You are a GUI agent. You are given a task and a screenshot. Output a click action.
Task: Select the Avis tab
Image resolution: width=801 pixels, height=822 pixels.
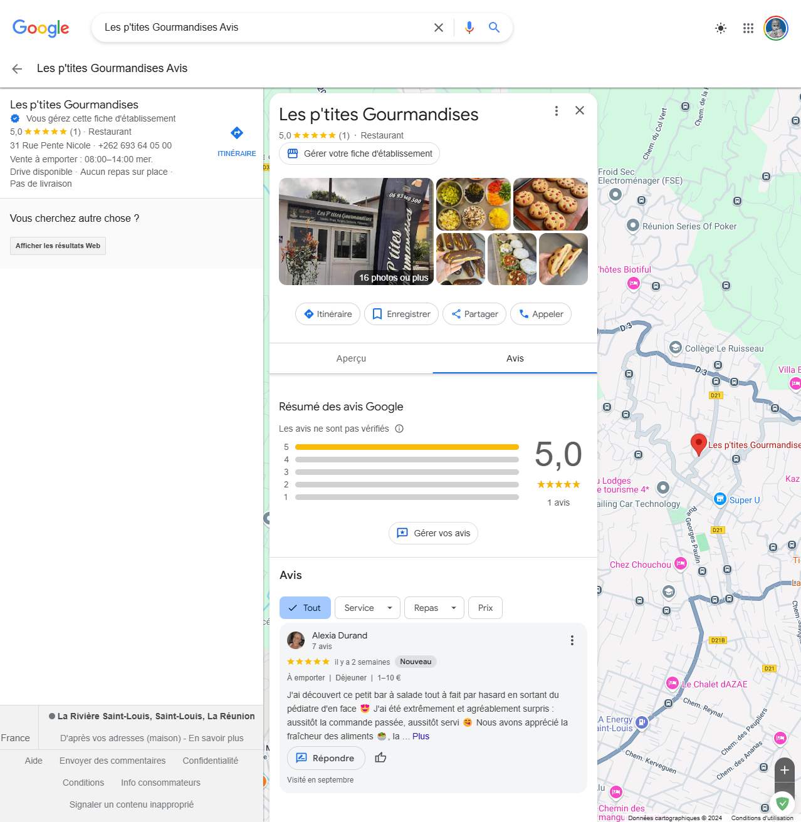point(515,358)
